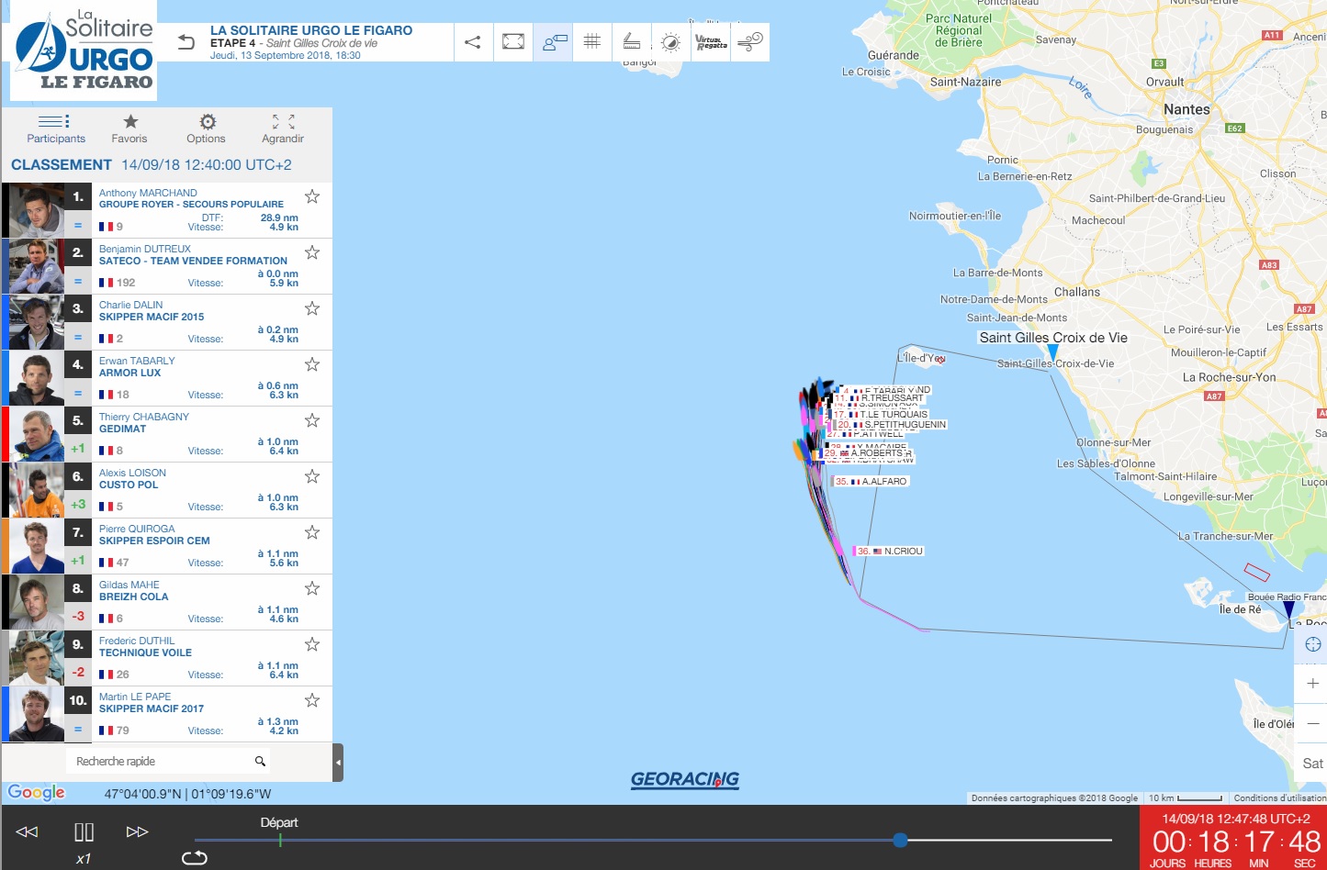Viewport: 1327px width, 870px height.
Task: Click the back arrow next to race title
Action: pyautogui.click(x=186, y=42)
